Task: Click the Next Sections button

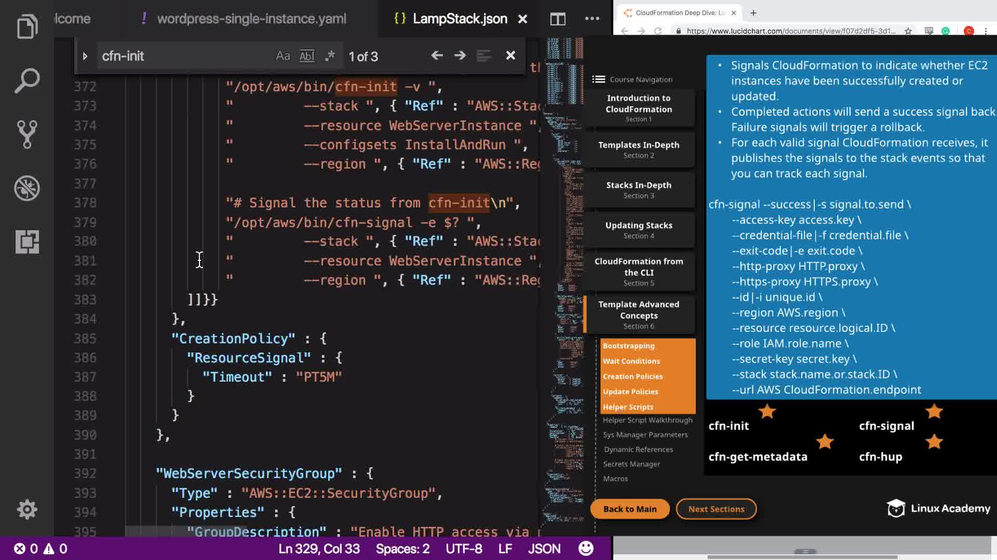Action: (716, 509)
